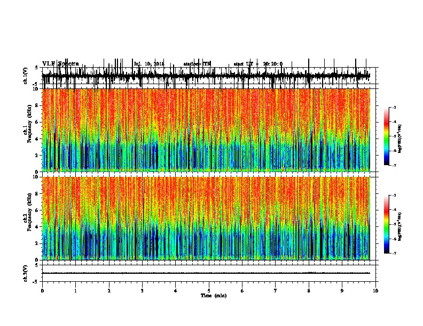Click the '2' kHz tick of ch.1 spectrogram
The height and width of the screenshot is (326, 423).
(38, 155)
